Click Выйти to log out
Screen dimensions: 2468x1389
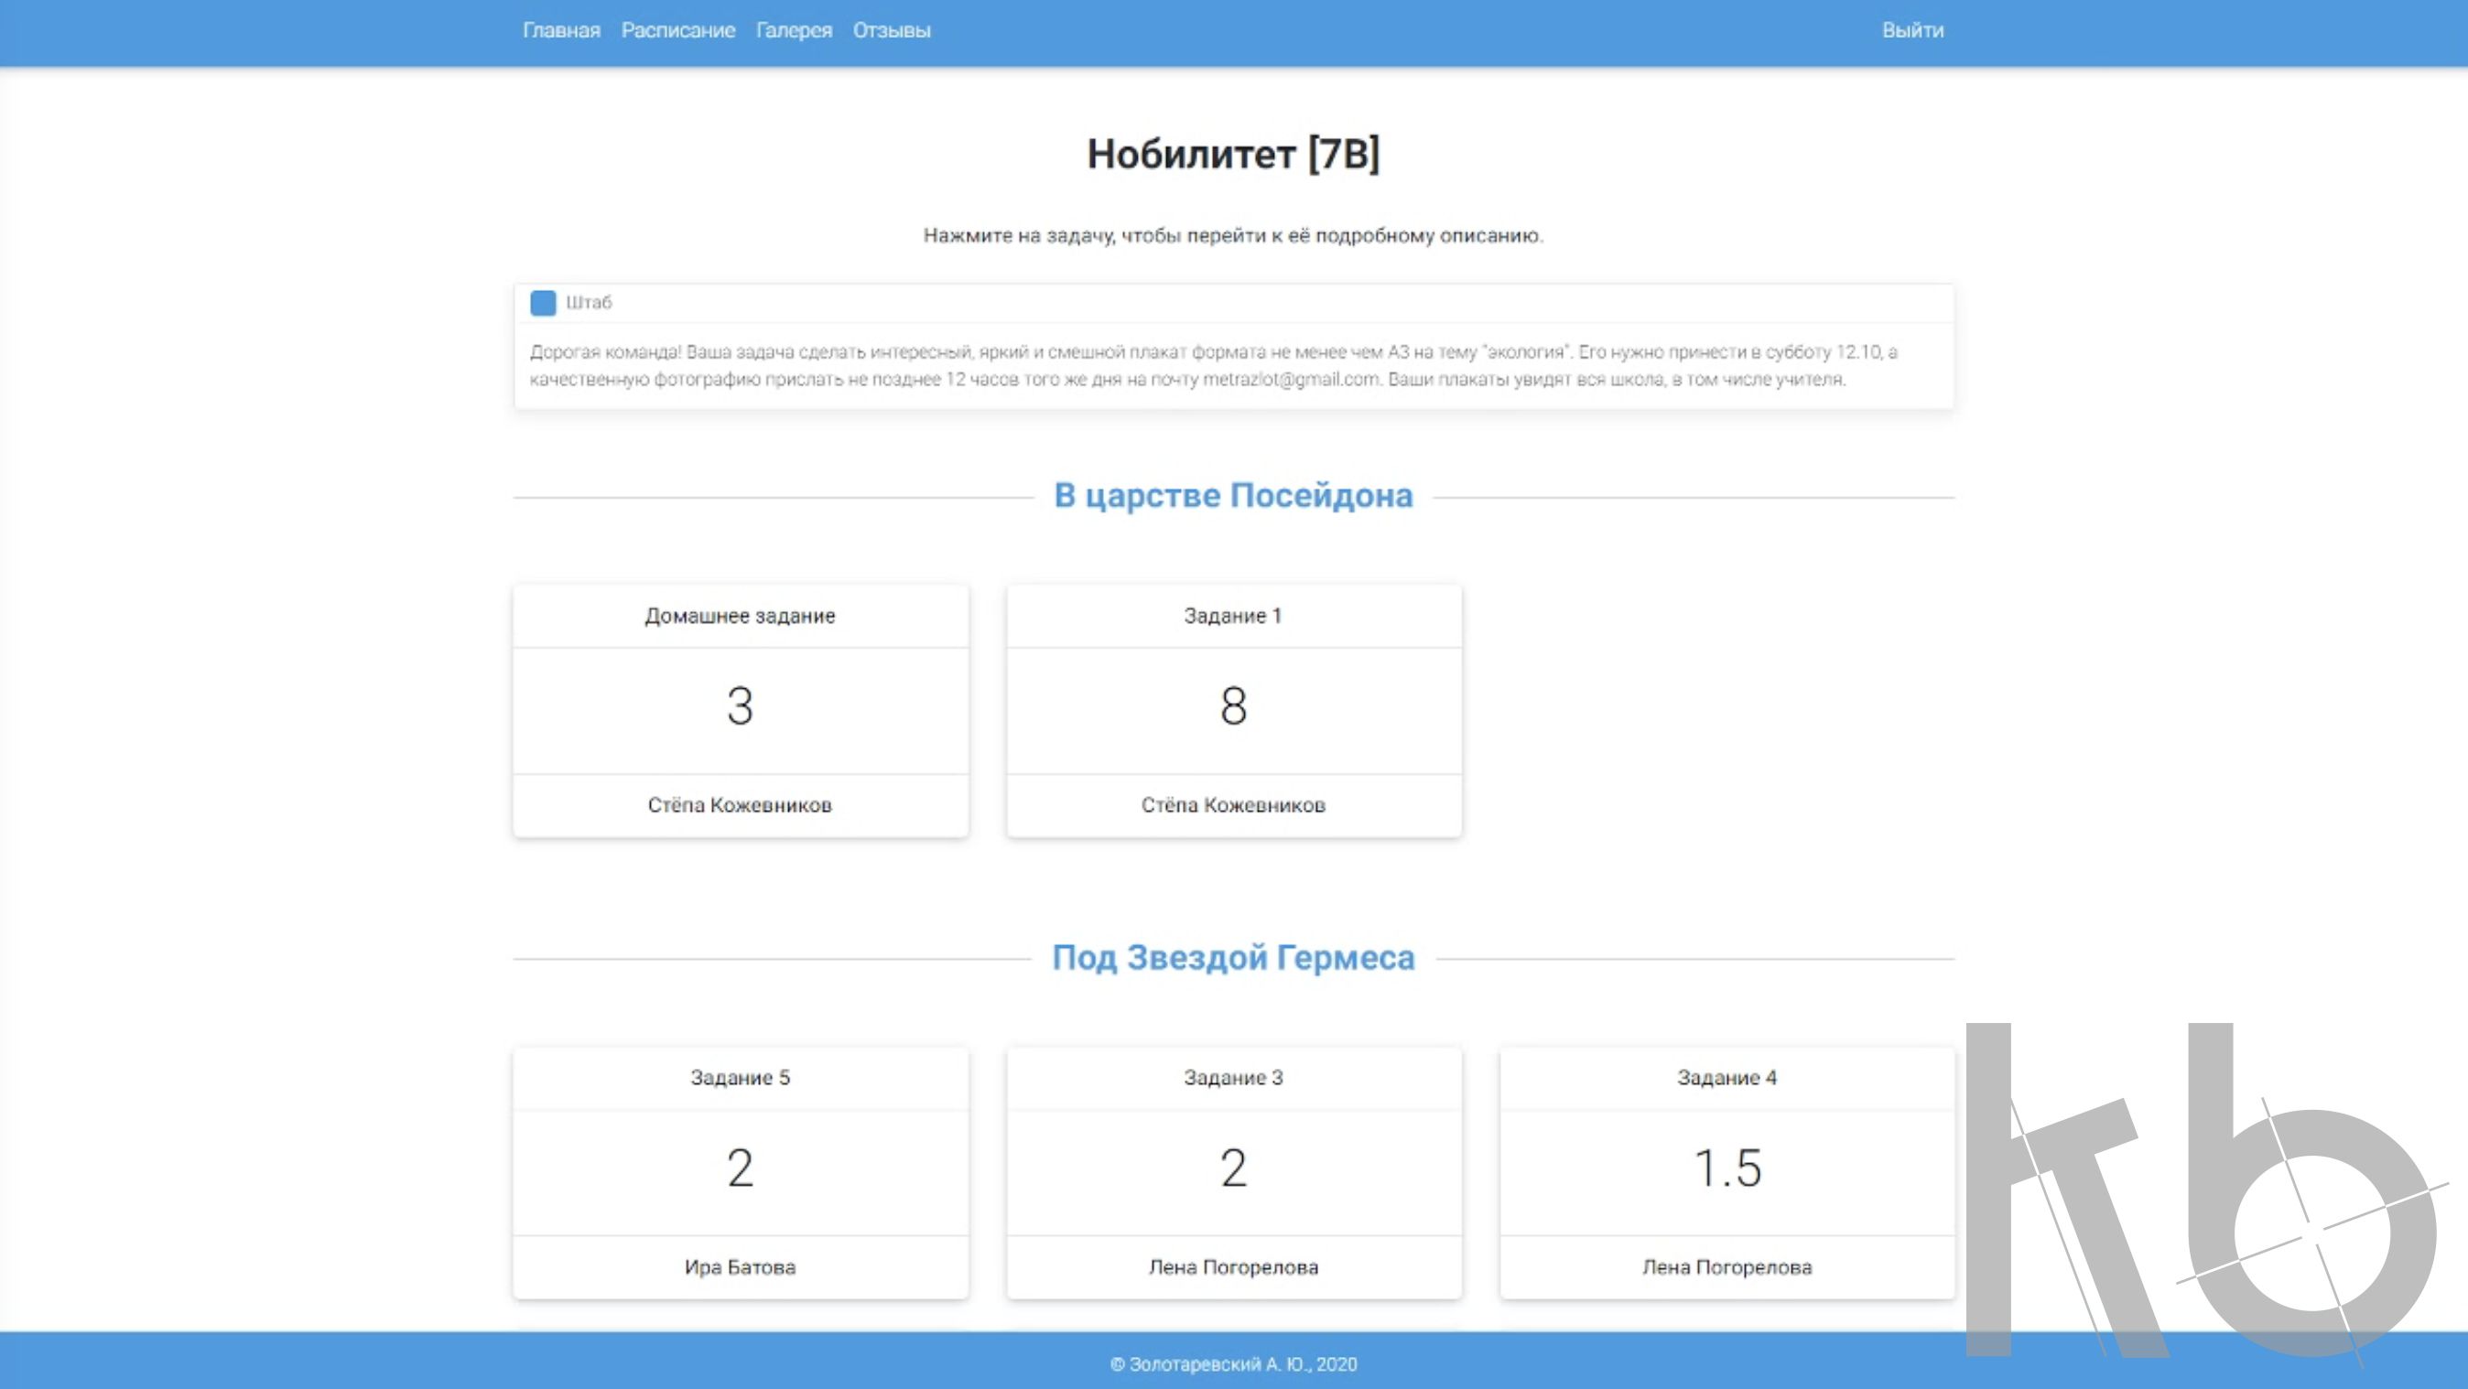tap(1912, 29)
